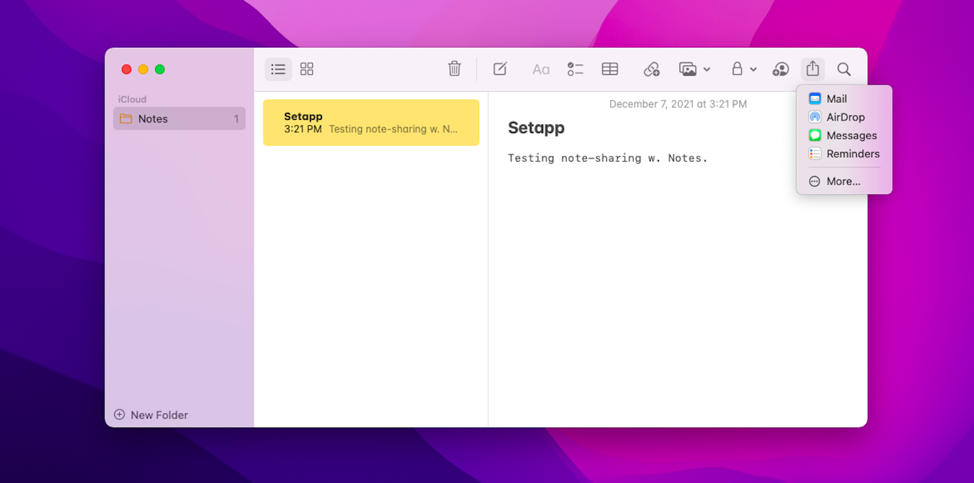The image size is (974, 483).
Task: Open the Aa text formatting options
Action: point(540,68)
